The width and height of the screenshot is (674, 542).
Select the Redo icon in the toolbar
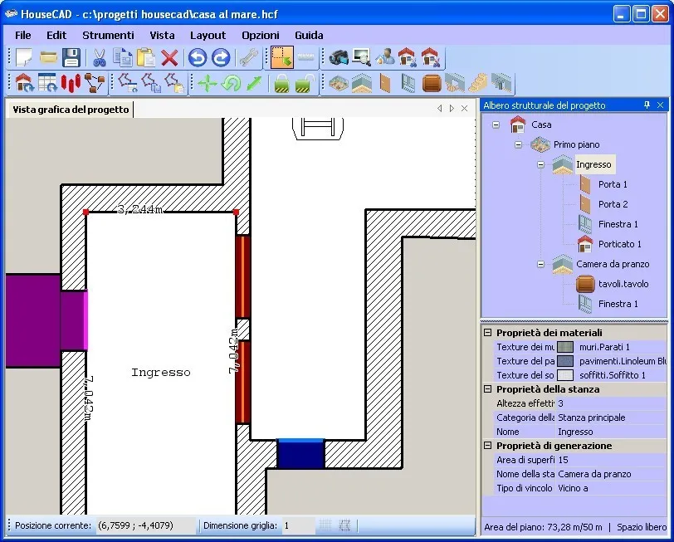coord(221,57)
